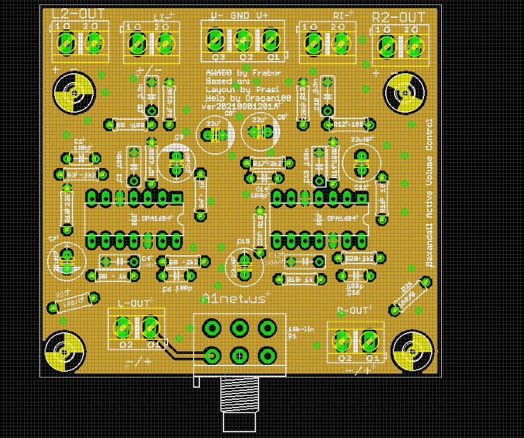Click the 'Help by Dragan100' text
The width and height of the screenshot is (524, 438).
point(248,98)
